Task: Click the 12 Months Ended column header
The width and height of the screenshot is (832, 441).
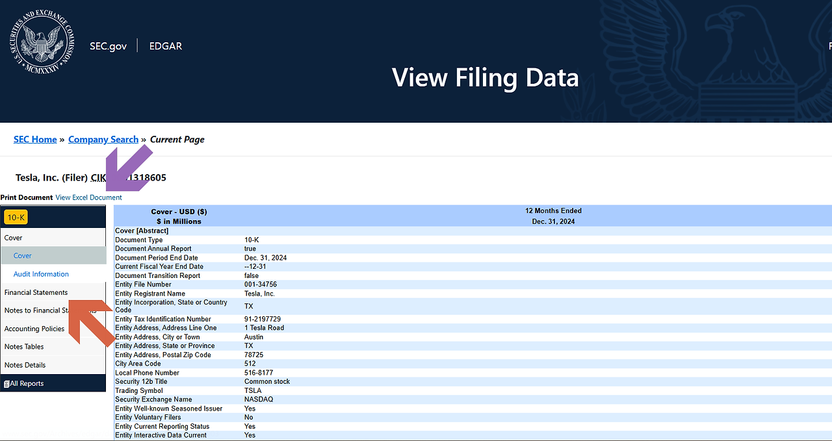Action: click(553, 210)
